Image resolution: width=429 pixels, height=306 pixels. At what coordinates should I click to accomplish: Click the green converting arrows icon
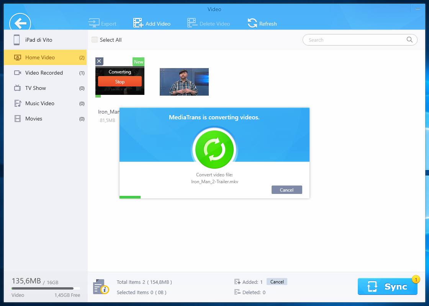[215, 150]
